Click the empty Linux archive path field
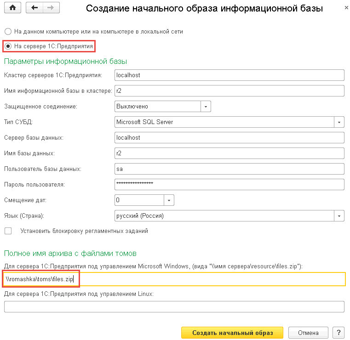This screenshot has width=350, height=340. [174, 306]
